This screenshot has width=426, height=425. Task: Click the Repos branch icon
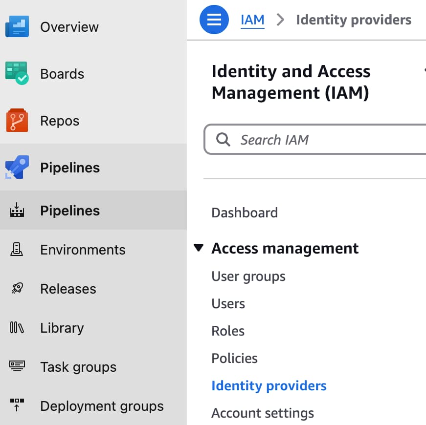pyautogui.click(x=17, y=120)
